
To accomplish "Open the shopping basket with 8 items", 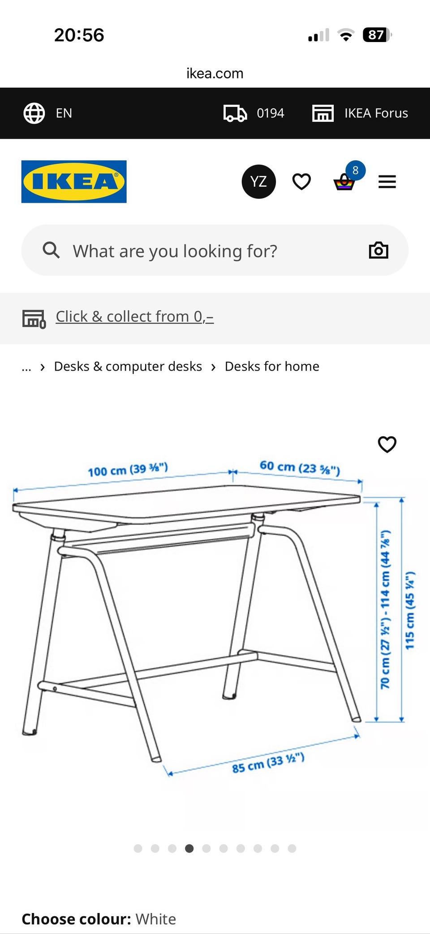I will [344, 182].
